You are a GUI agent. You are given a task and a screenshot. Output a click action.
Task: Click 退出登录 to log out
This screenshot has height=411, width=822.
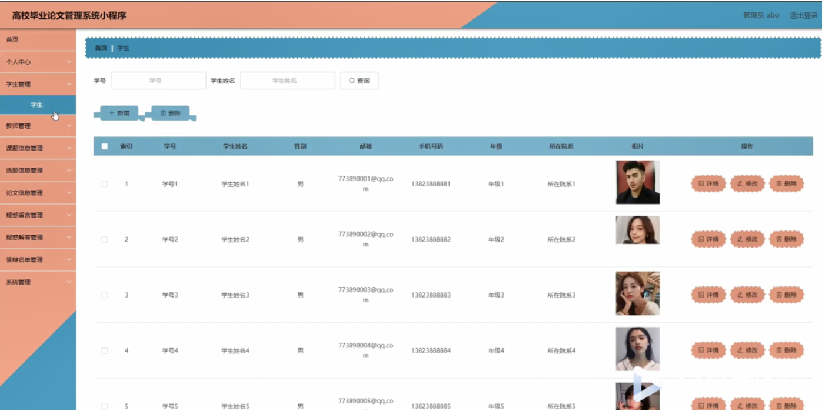click(803, 15)
